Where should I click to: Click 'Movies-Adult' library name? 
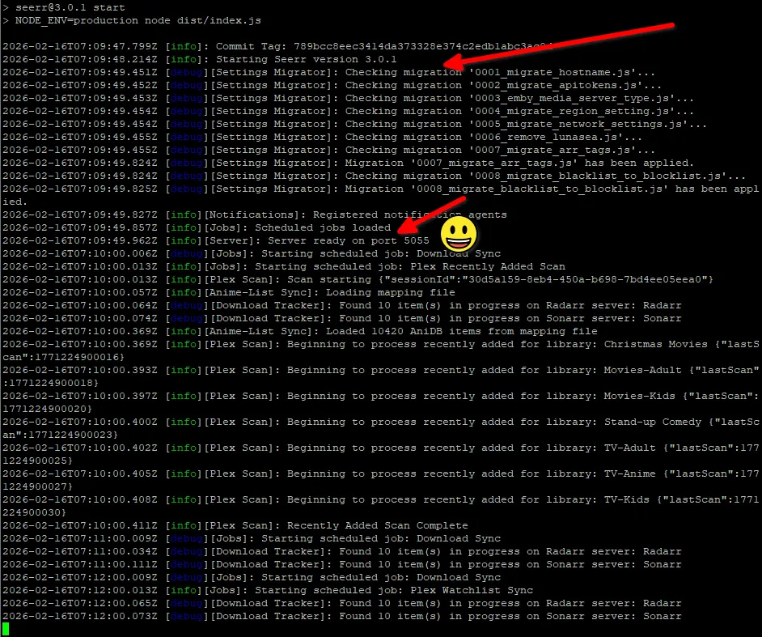[642, 370]
